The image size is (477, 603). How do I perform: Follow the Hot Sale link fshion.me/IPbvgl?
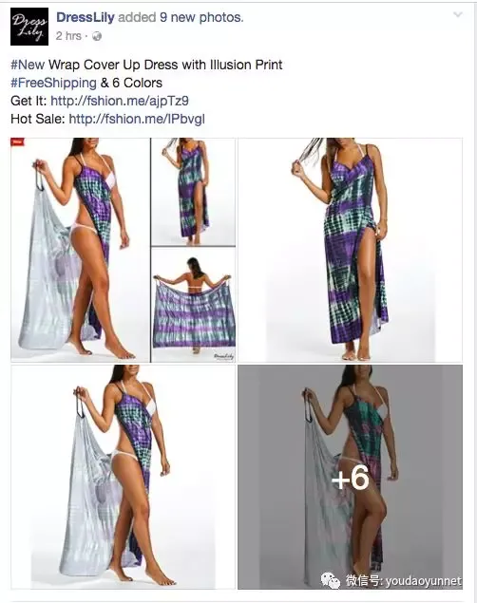pyautogui.click(x=137, y=119)
